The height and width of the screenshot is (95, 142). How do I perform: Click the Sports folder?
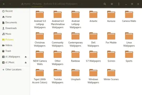[x=129, y=56]
